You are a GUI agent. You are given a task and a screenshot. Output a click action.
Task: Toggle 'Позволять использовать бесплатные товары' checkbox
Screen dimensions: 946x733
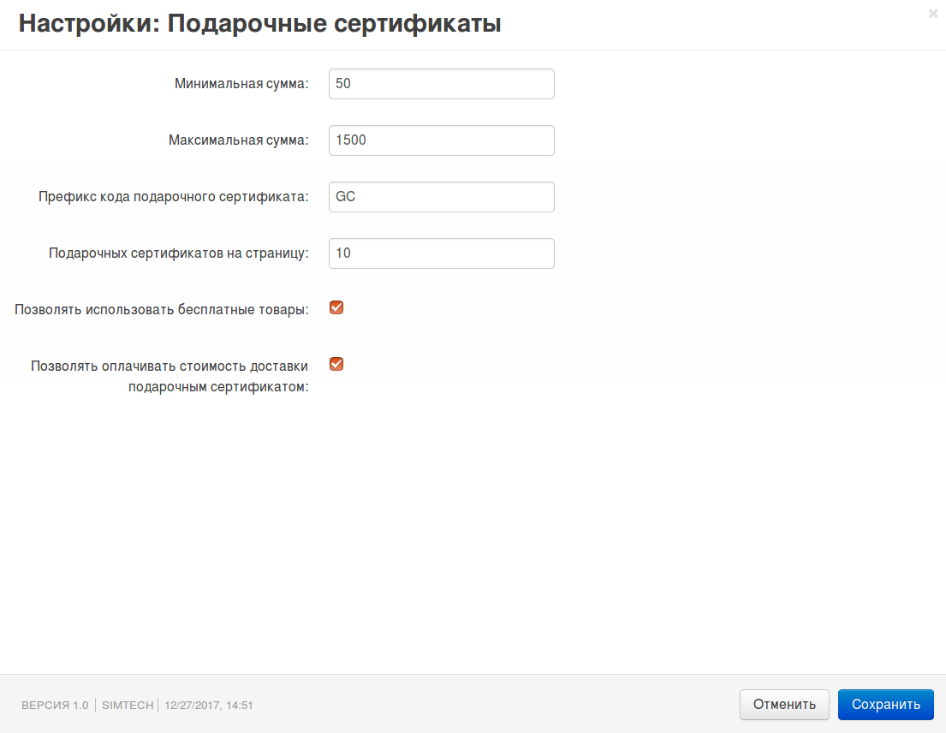click(336, 308)
